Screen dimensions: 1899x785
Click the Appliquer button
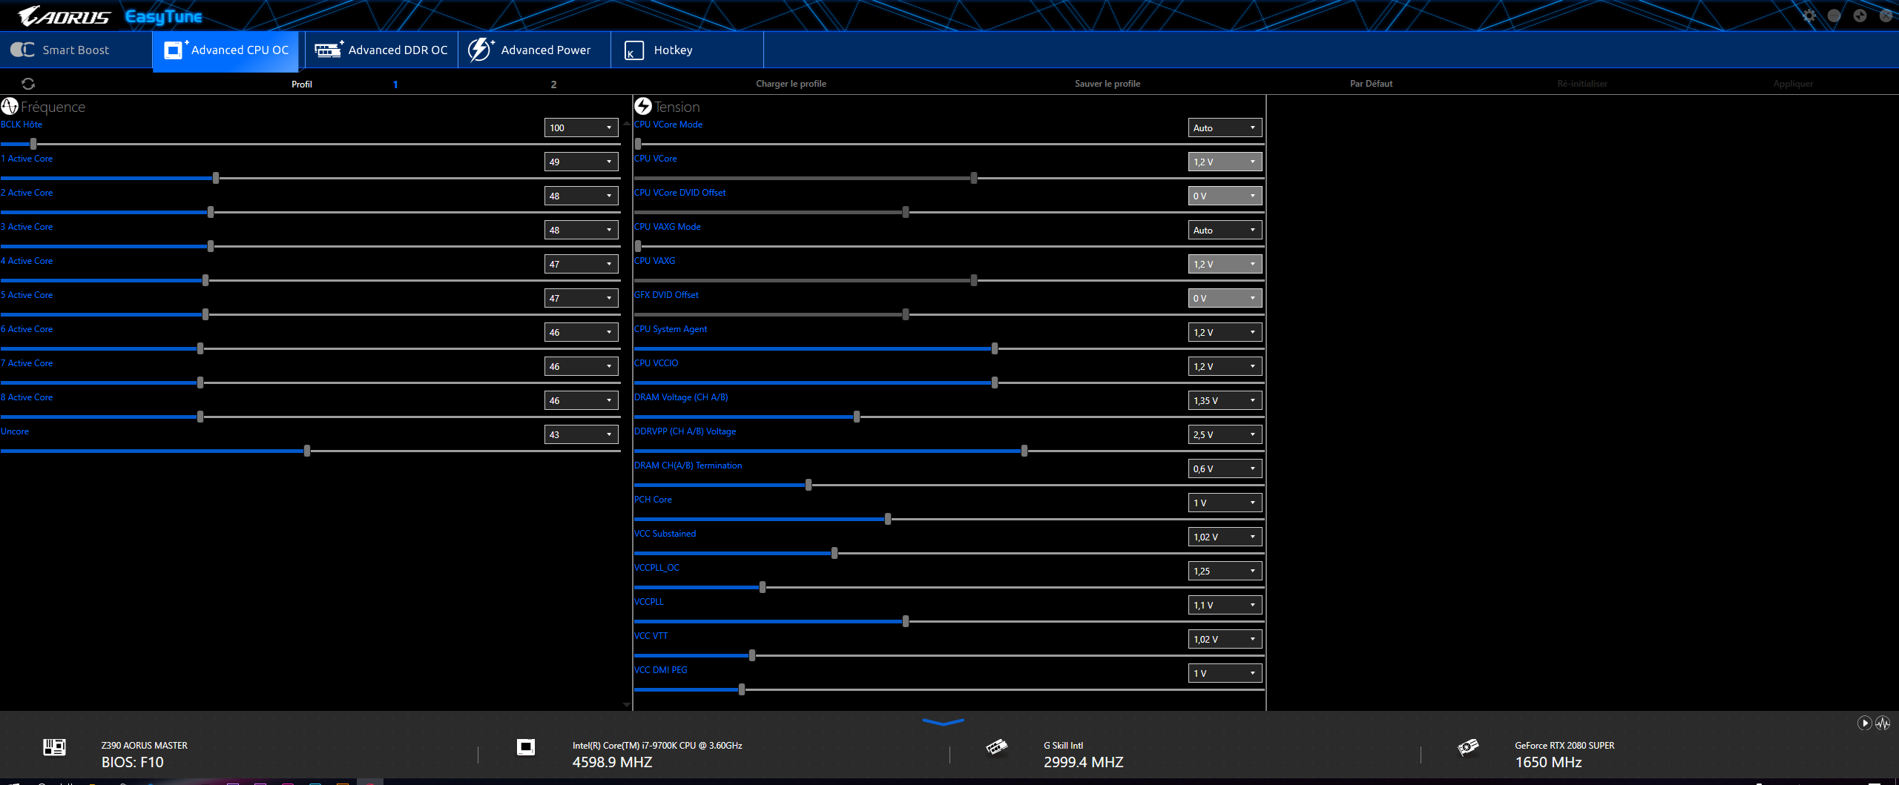pos(1793,84)
